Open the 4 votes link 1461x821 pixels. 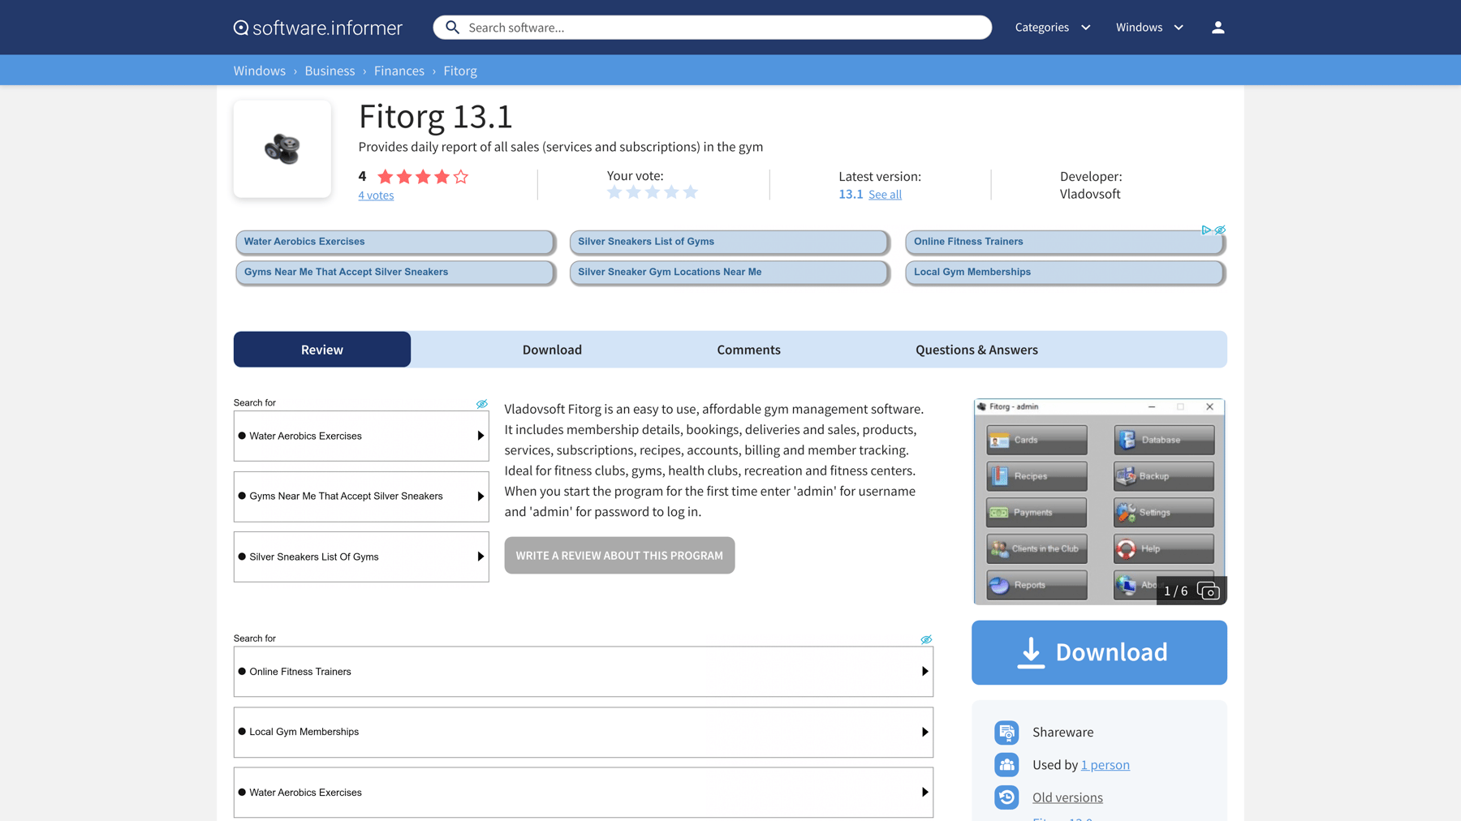pyautogui.click(x=376, y=196)
